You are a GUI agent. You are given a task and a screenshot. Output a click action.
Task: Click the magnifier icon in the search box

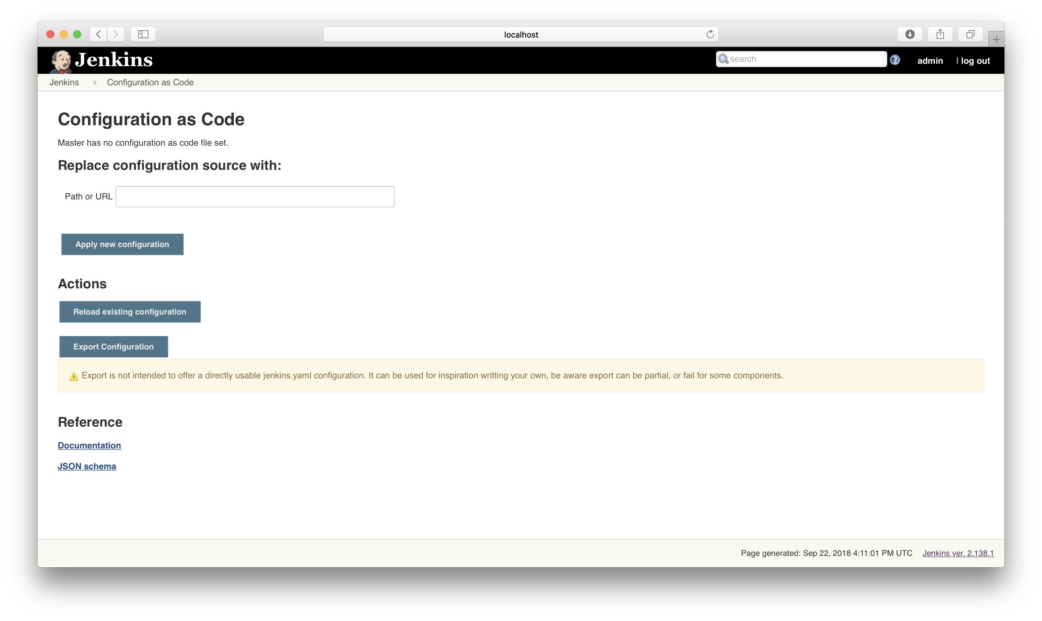coord(723,59)
